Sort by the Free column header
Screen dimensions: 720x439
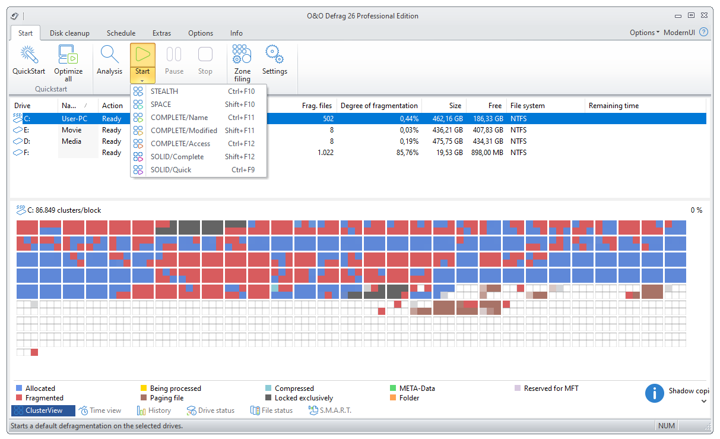pyautogui.click(x=486, y=106)
